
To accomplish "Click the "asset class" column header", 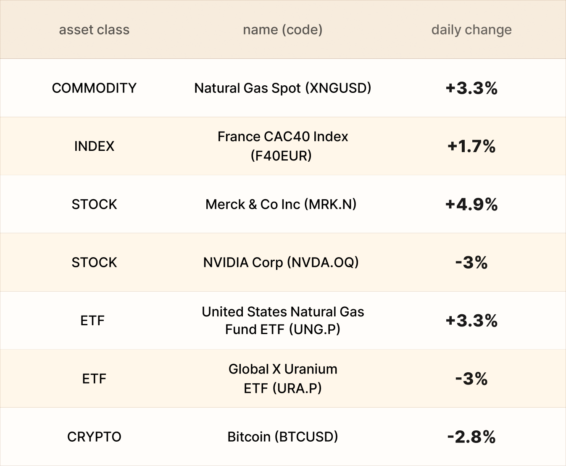I will [x=94, y=30].
